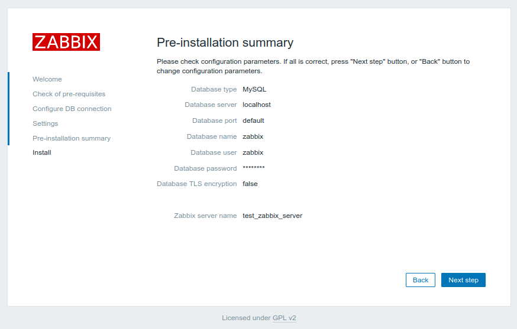Select Check of pre-requisites step
The image size is (517, 329).
69,94
